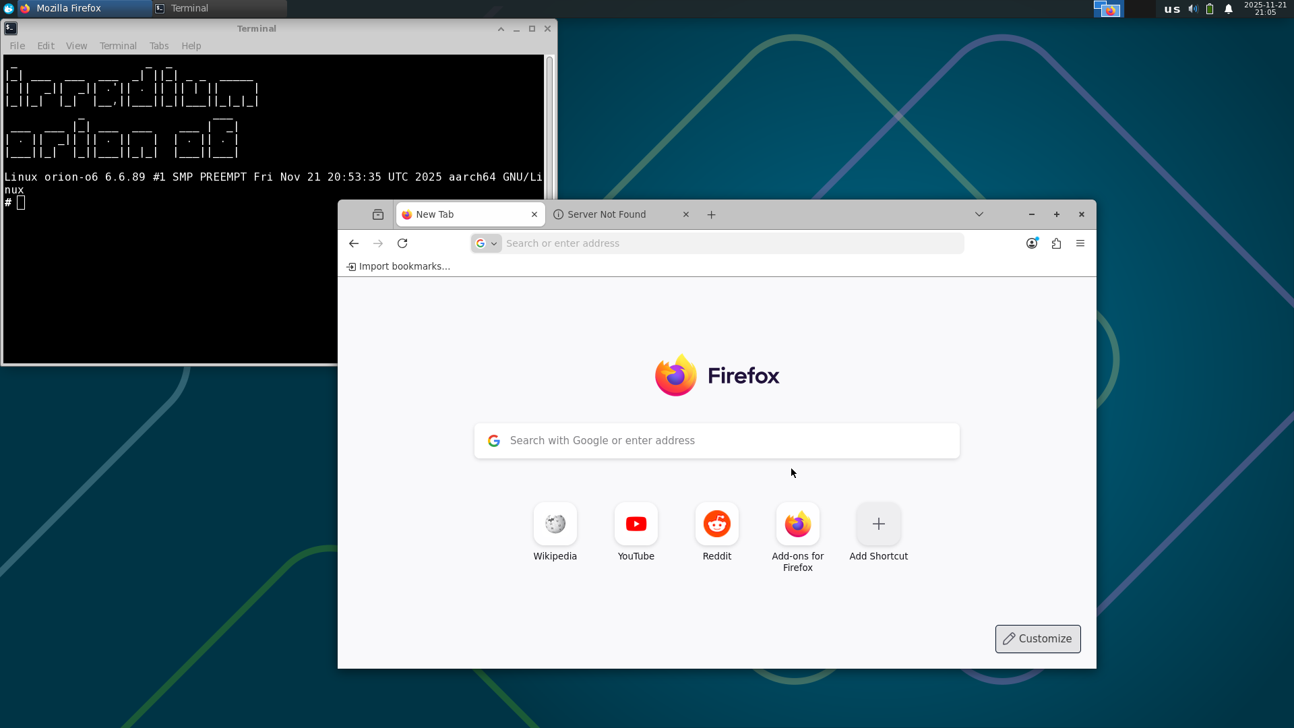Click the date and time clock in the panel

click(x=1265, y=9)
